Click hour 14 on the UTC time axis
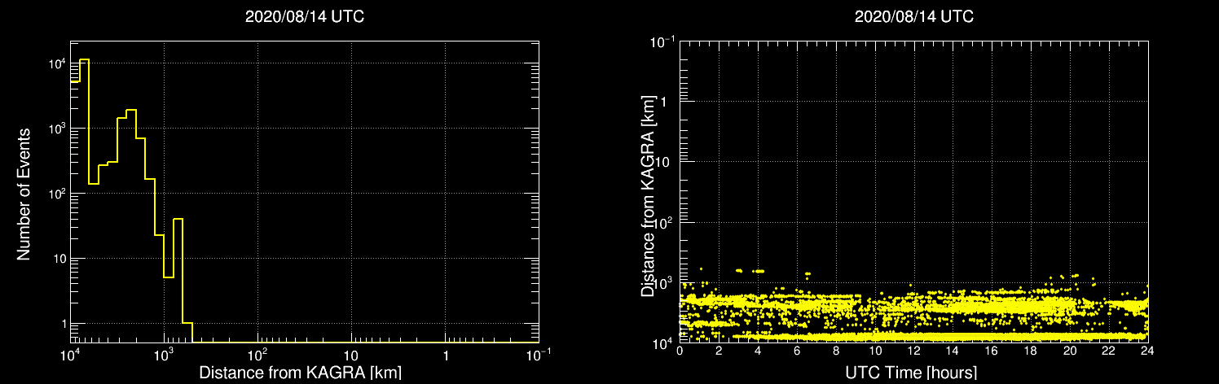Viewport: 1219px width, 384px height. tap(953, 351)
